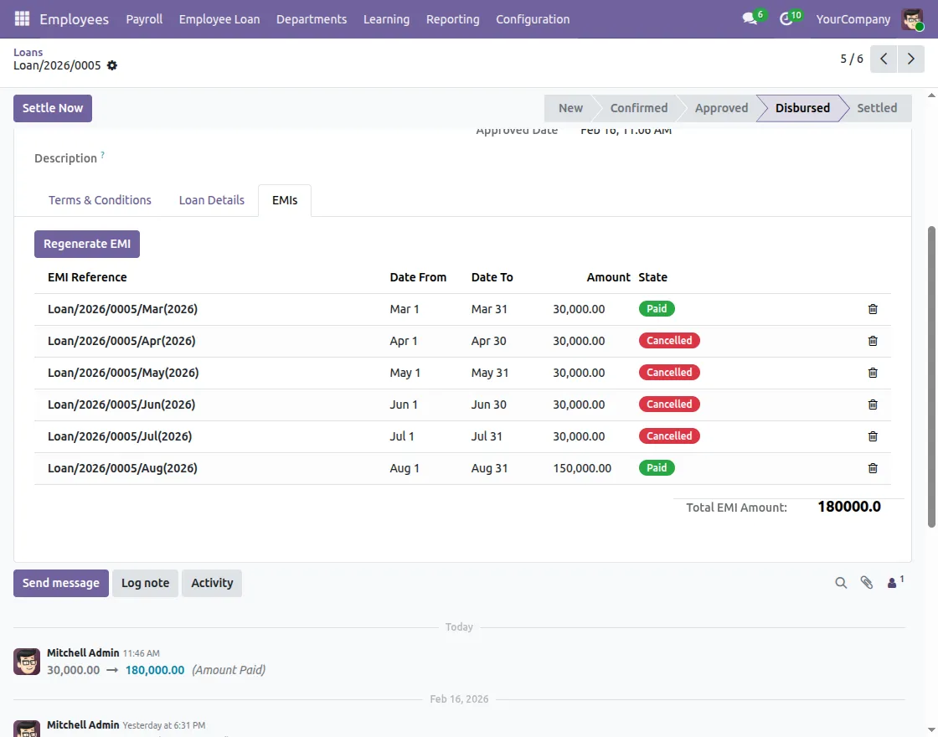This screenshot has height=737, width=938.
Task: Click the attachments paperclip icon
Action: [867, 583]
